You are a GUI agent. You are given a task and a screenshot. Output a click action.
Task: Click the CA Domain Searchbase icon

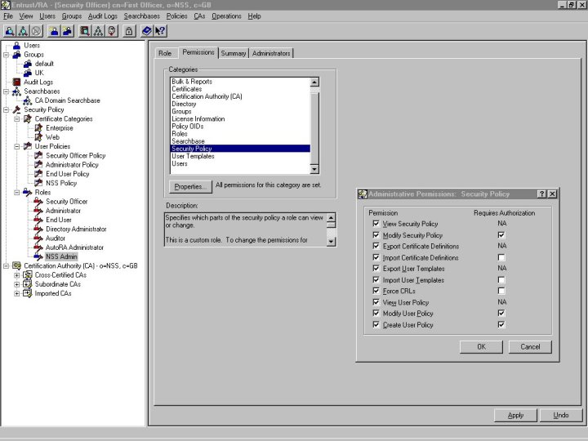(28, 100)
